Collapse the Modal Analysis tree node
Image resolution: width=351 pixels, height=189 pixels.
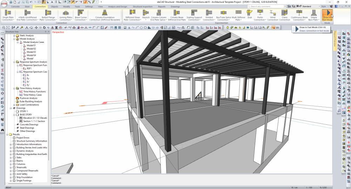tap(14, 39)
